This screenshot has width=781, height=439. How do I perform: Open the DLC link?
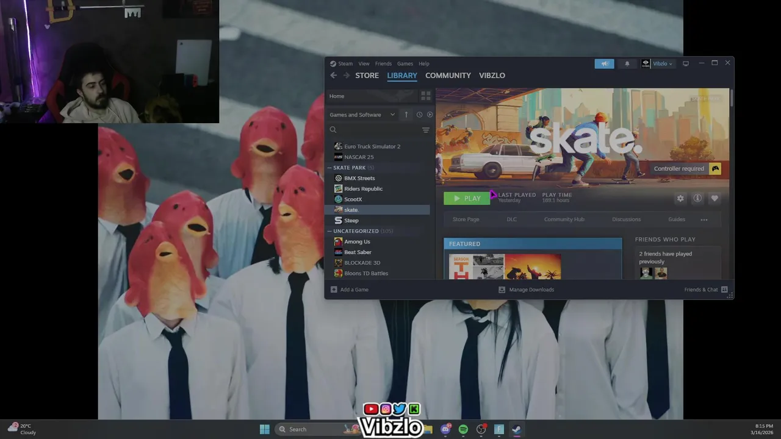click(x=511, y=220)
